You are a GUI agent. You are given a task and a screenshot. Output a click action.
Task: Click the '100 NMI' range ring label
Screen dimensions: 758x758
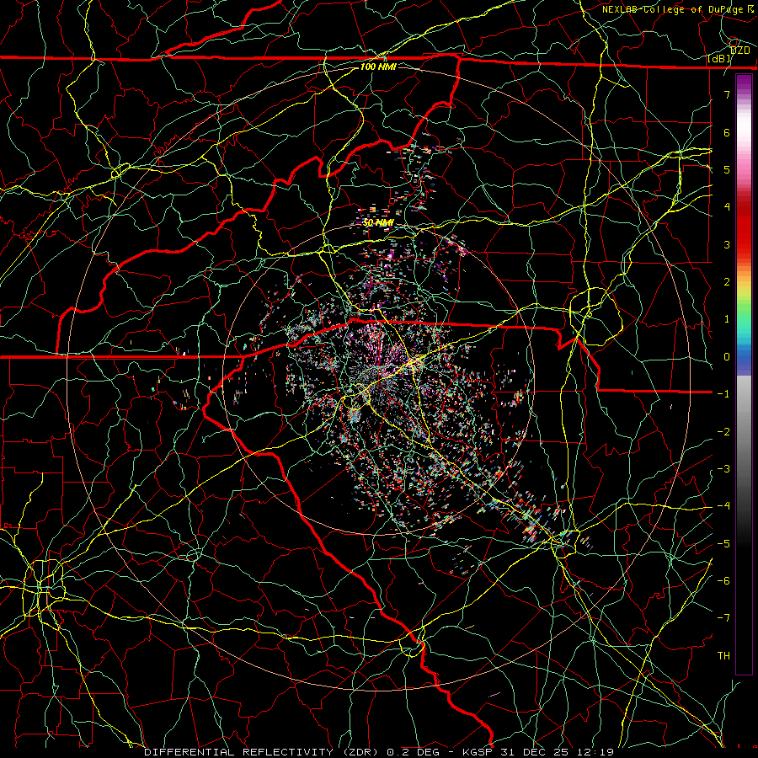point(378,67)
